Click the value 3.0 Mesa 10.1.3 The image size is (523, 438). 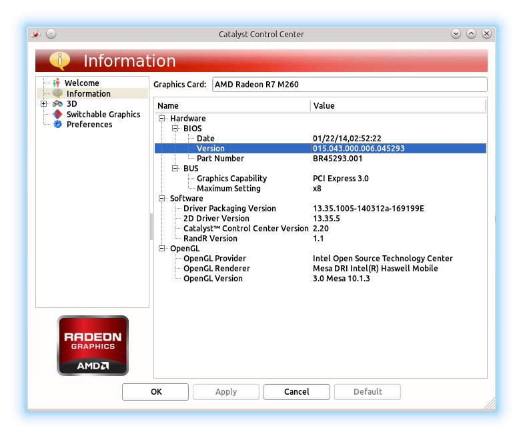coord(342,279)
